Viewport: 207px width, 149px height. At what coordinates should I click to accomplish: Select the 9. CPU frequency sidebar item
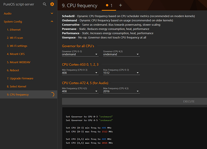coord(28,95)
